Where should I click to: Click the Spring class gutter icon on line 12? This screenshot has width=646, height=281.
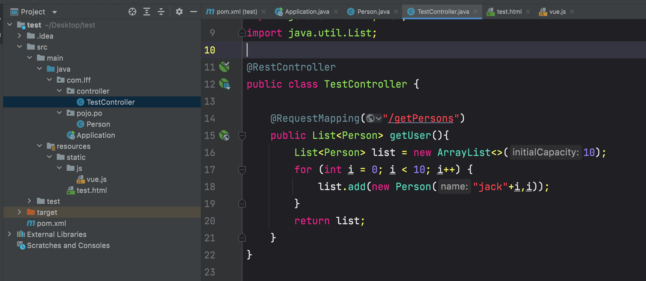[225, 84]
